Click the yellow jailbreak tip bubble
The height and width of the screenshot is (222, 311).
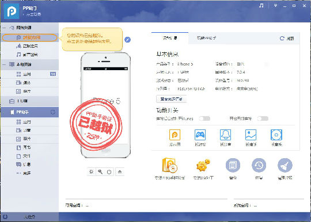click(x=92, y=39)
